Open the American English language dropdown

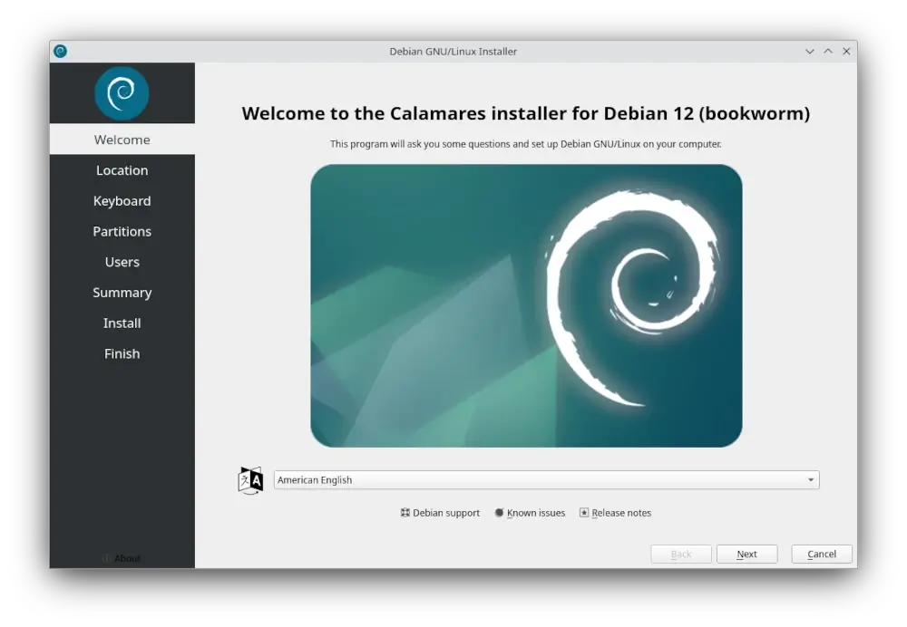(x=544, y=479)
